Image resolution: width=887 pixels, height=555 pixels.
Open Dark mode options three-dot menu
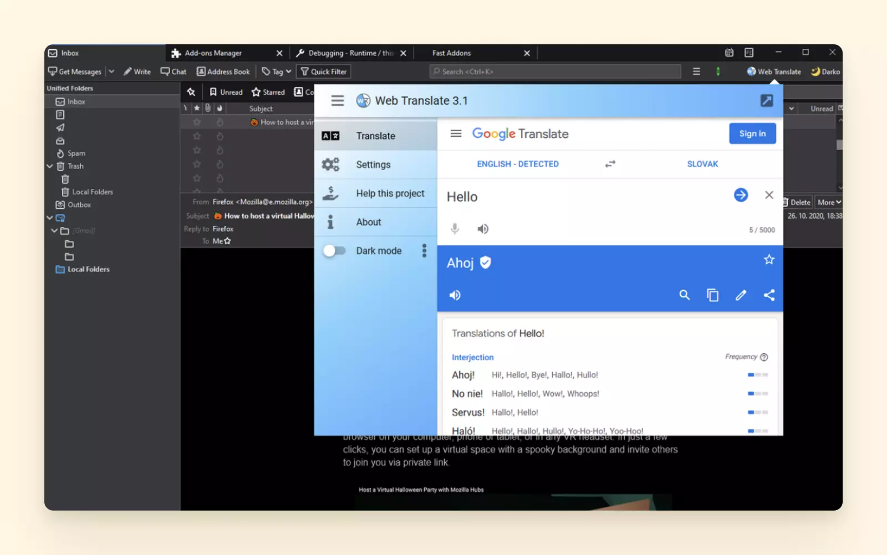tap(424, 251)
